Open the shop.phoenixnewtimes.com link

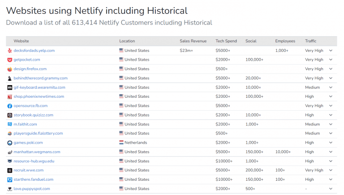click(x=39, y=96)
